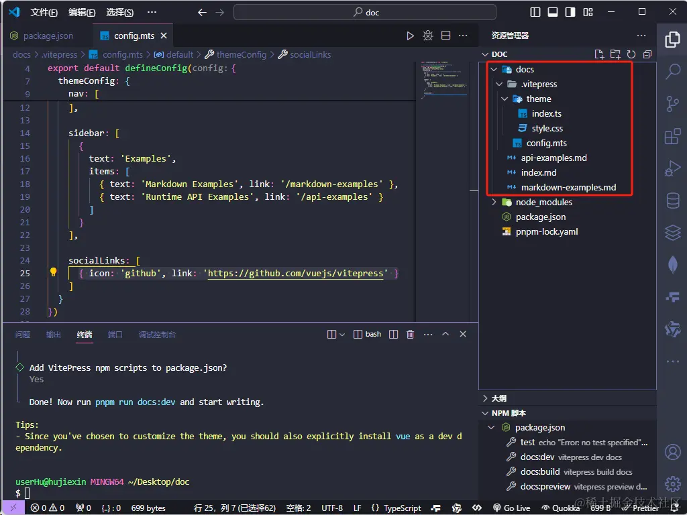The height and width of the screenshot is (515, 687).
Task: Create a new file in DOC explorer
Action: pyautogui.click(x=599, y=54)
